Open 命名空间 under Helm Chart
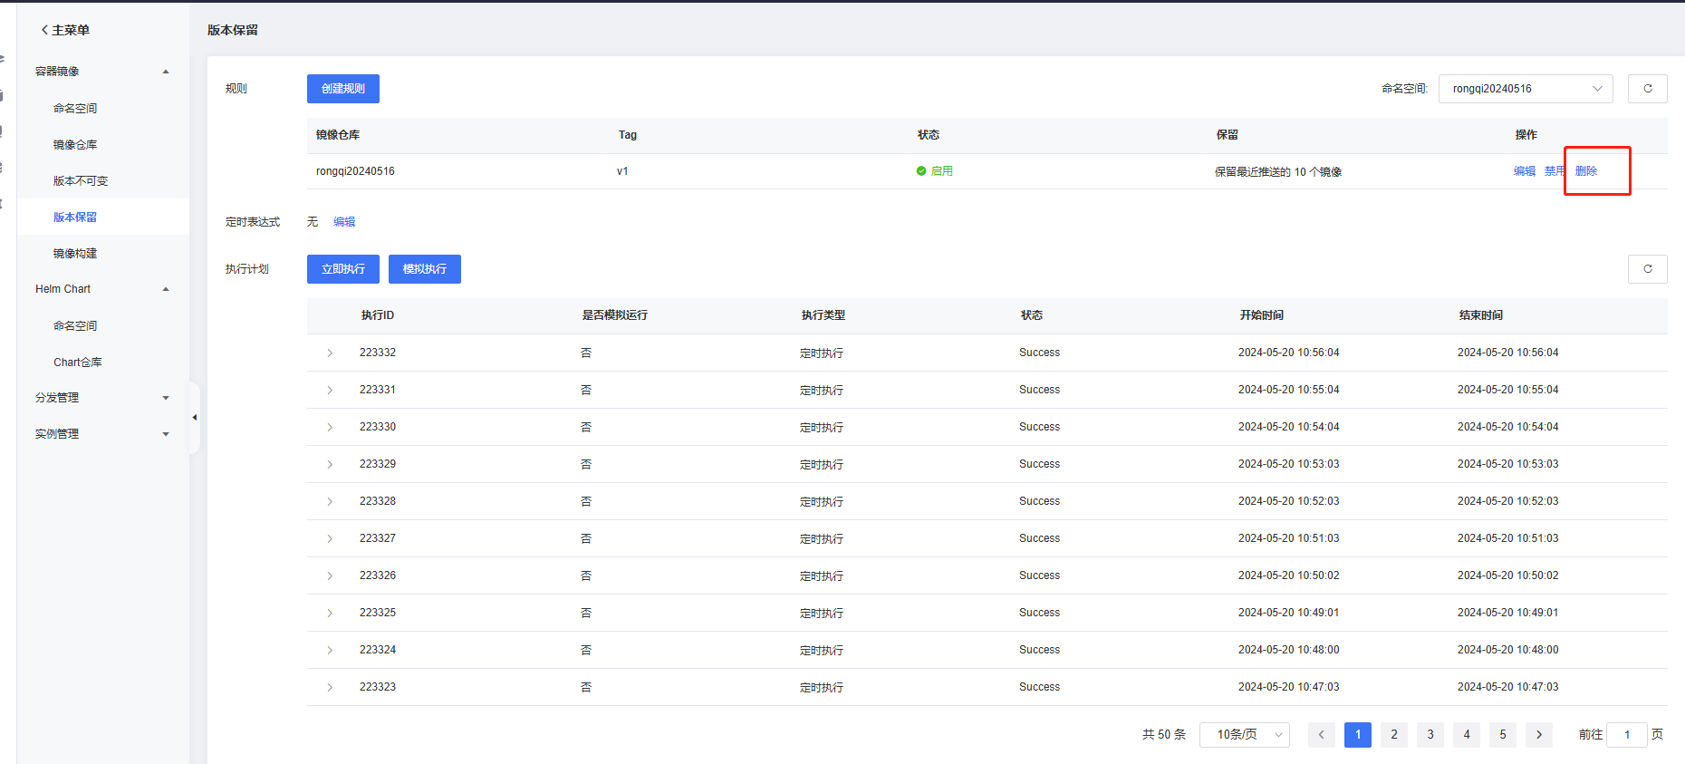This screenshot has width=1685, height=764. [x=75, y=325]
